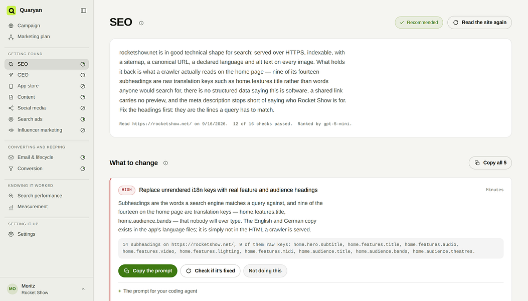This screenshot has height=301, width=528.
Task: Click the Conversion status circle icon
Action: tap(83, 169)
